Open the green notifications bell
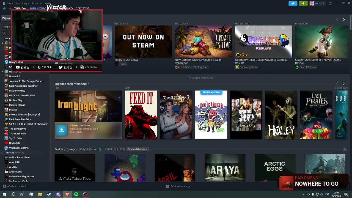The image size is (352, 198). click(303, 3)
